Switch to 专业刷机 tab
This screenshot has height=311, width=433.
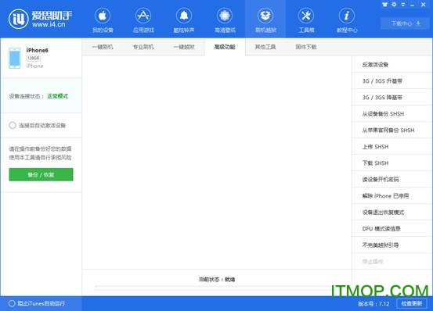point(143,47)
